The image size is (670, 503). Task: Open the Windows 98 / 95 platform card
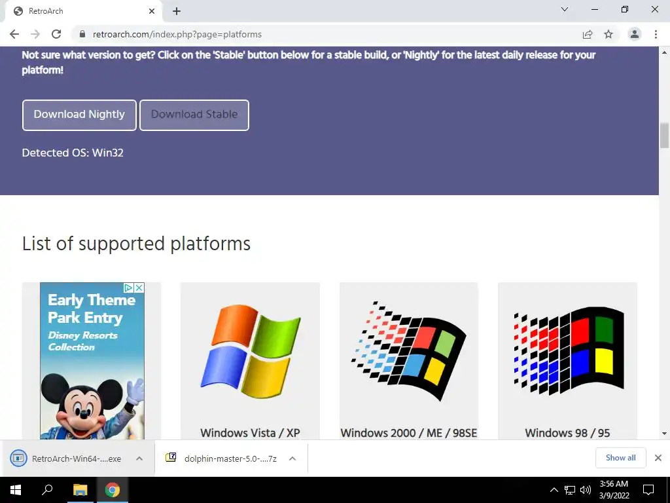(567, 361)
